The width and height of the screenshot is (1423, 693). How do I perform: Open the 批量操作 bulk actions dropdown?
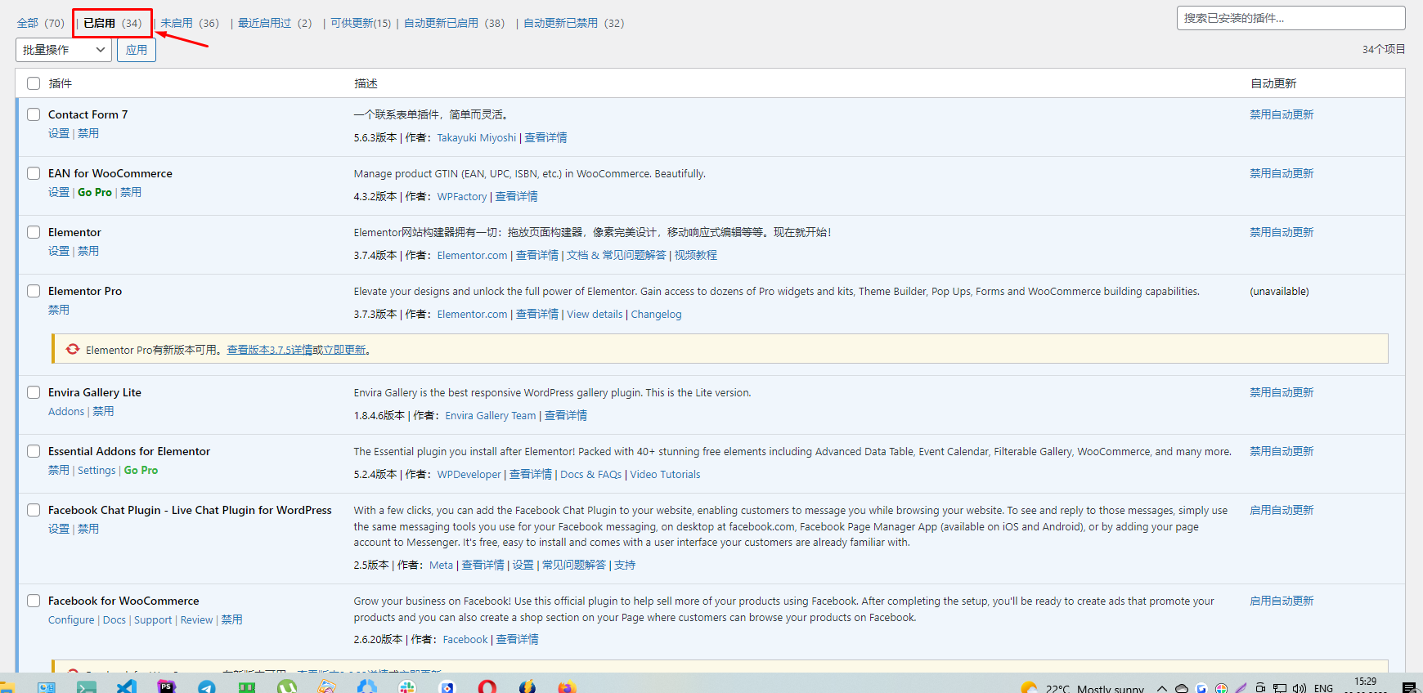(x=64, y=50)
